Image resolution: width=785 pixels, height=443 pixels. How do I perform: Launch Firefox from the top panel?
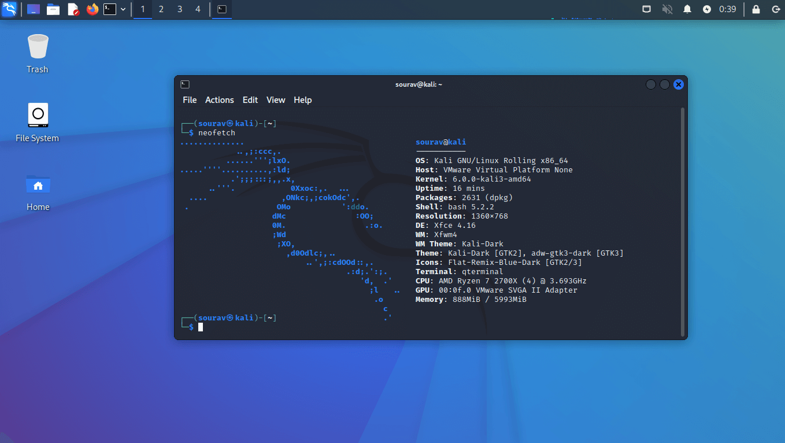point(92,9)
